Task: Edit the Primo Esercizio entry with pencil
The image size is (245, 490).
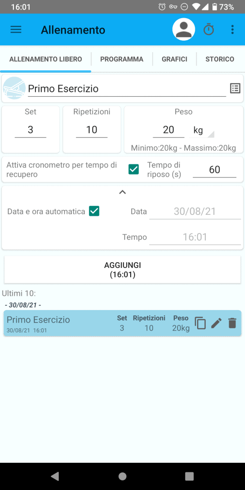Action: (216, 323)
